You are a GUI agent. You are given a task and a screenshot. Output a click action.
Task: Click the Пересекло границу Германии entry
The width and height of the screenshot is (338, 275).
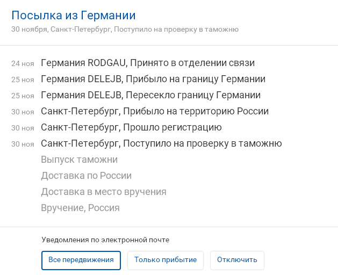click(150, 95)
